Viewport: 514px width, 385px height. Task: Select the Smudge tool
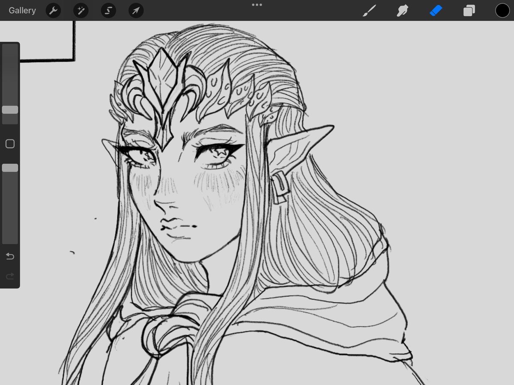click(402, 11)
